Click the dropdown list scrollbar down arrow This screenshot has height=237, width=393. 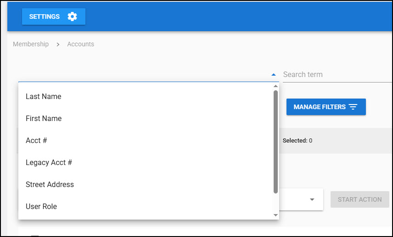(275, 215)
